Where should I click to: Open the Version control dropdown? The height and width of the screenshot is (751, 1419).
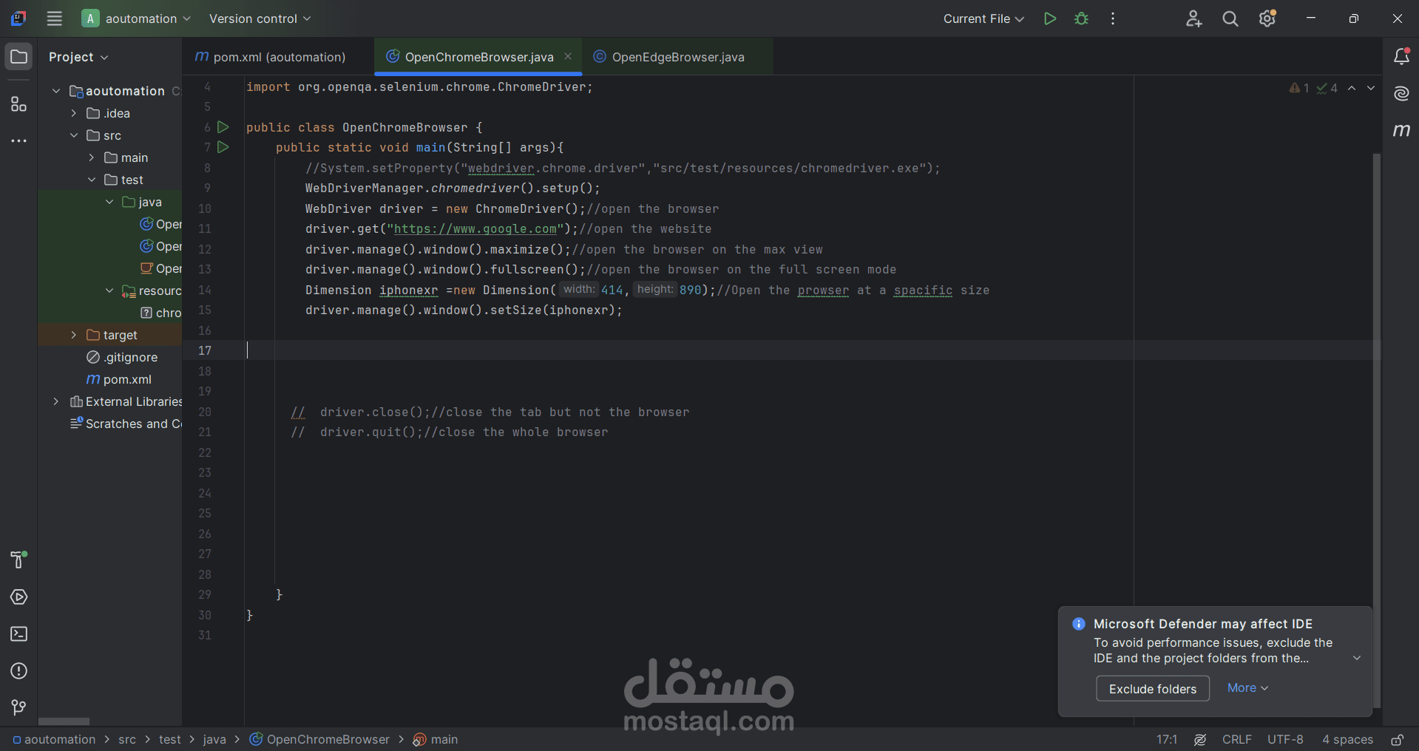click(x=260, y=18)
